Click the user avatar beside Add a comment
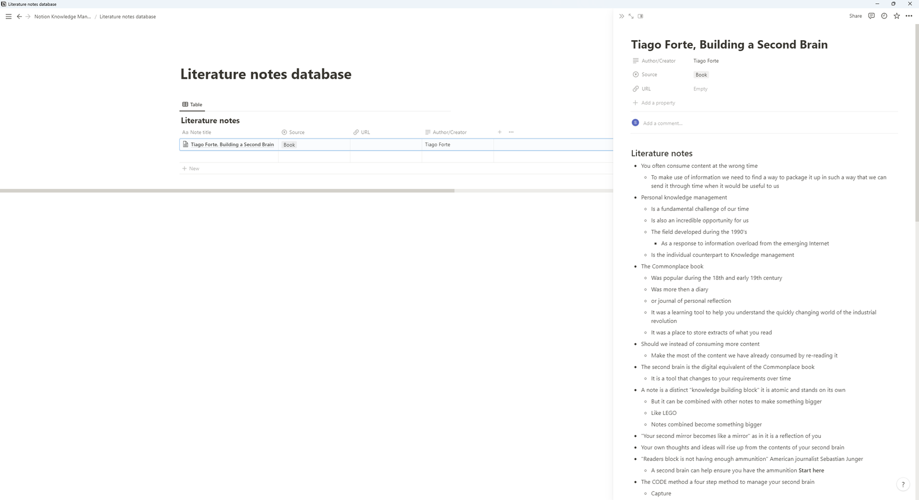Viewport: 919px width, 500px height. (x=635, y=122)
